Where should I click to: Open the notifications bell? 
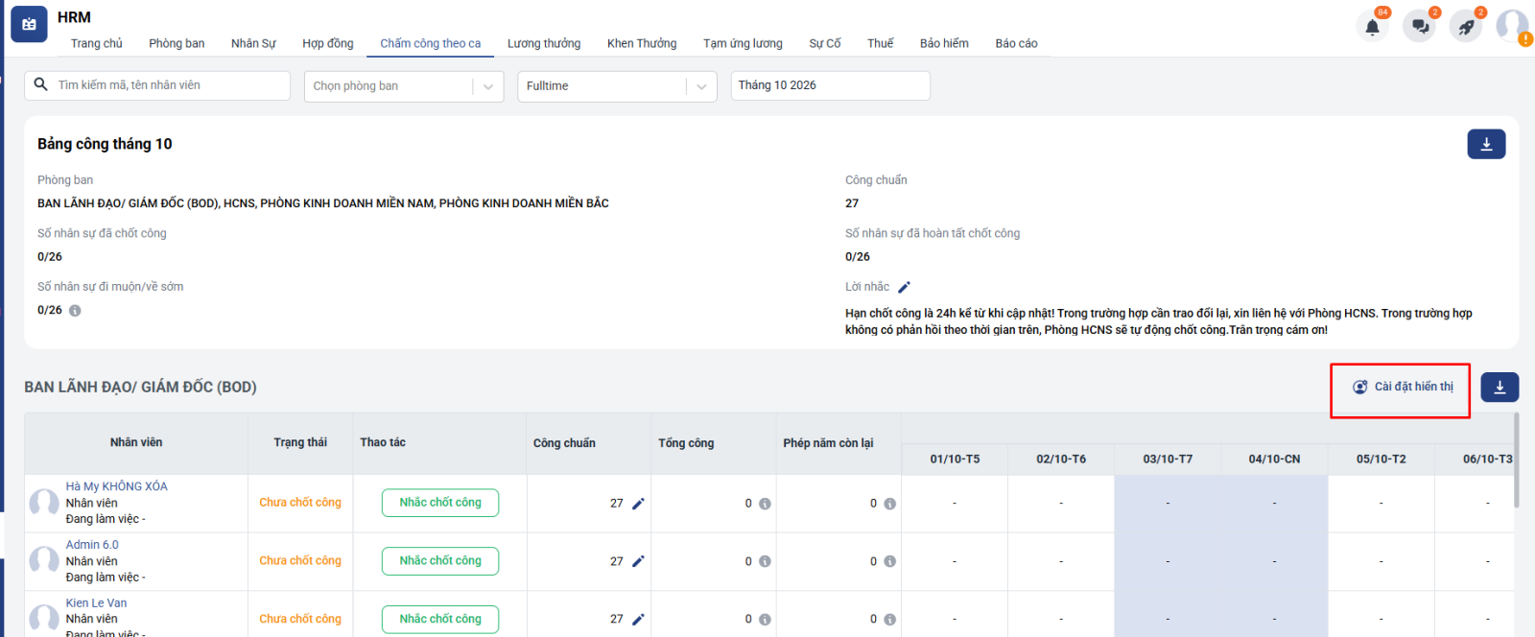(x=1373, y=27)
